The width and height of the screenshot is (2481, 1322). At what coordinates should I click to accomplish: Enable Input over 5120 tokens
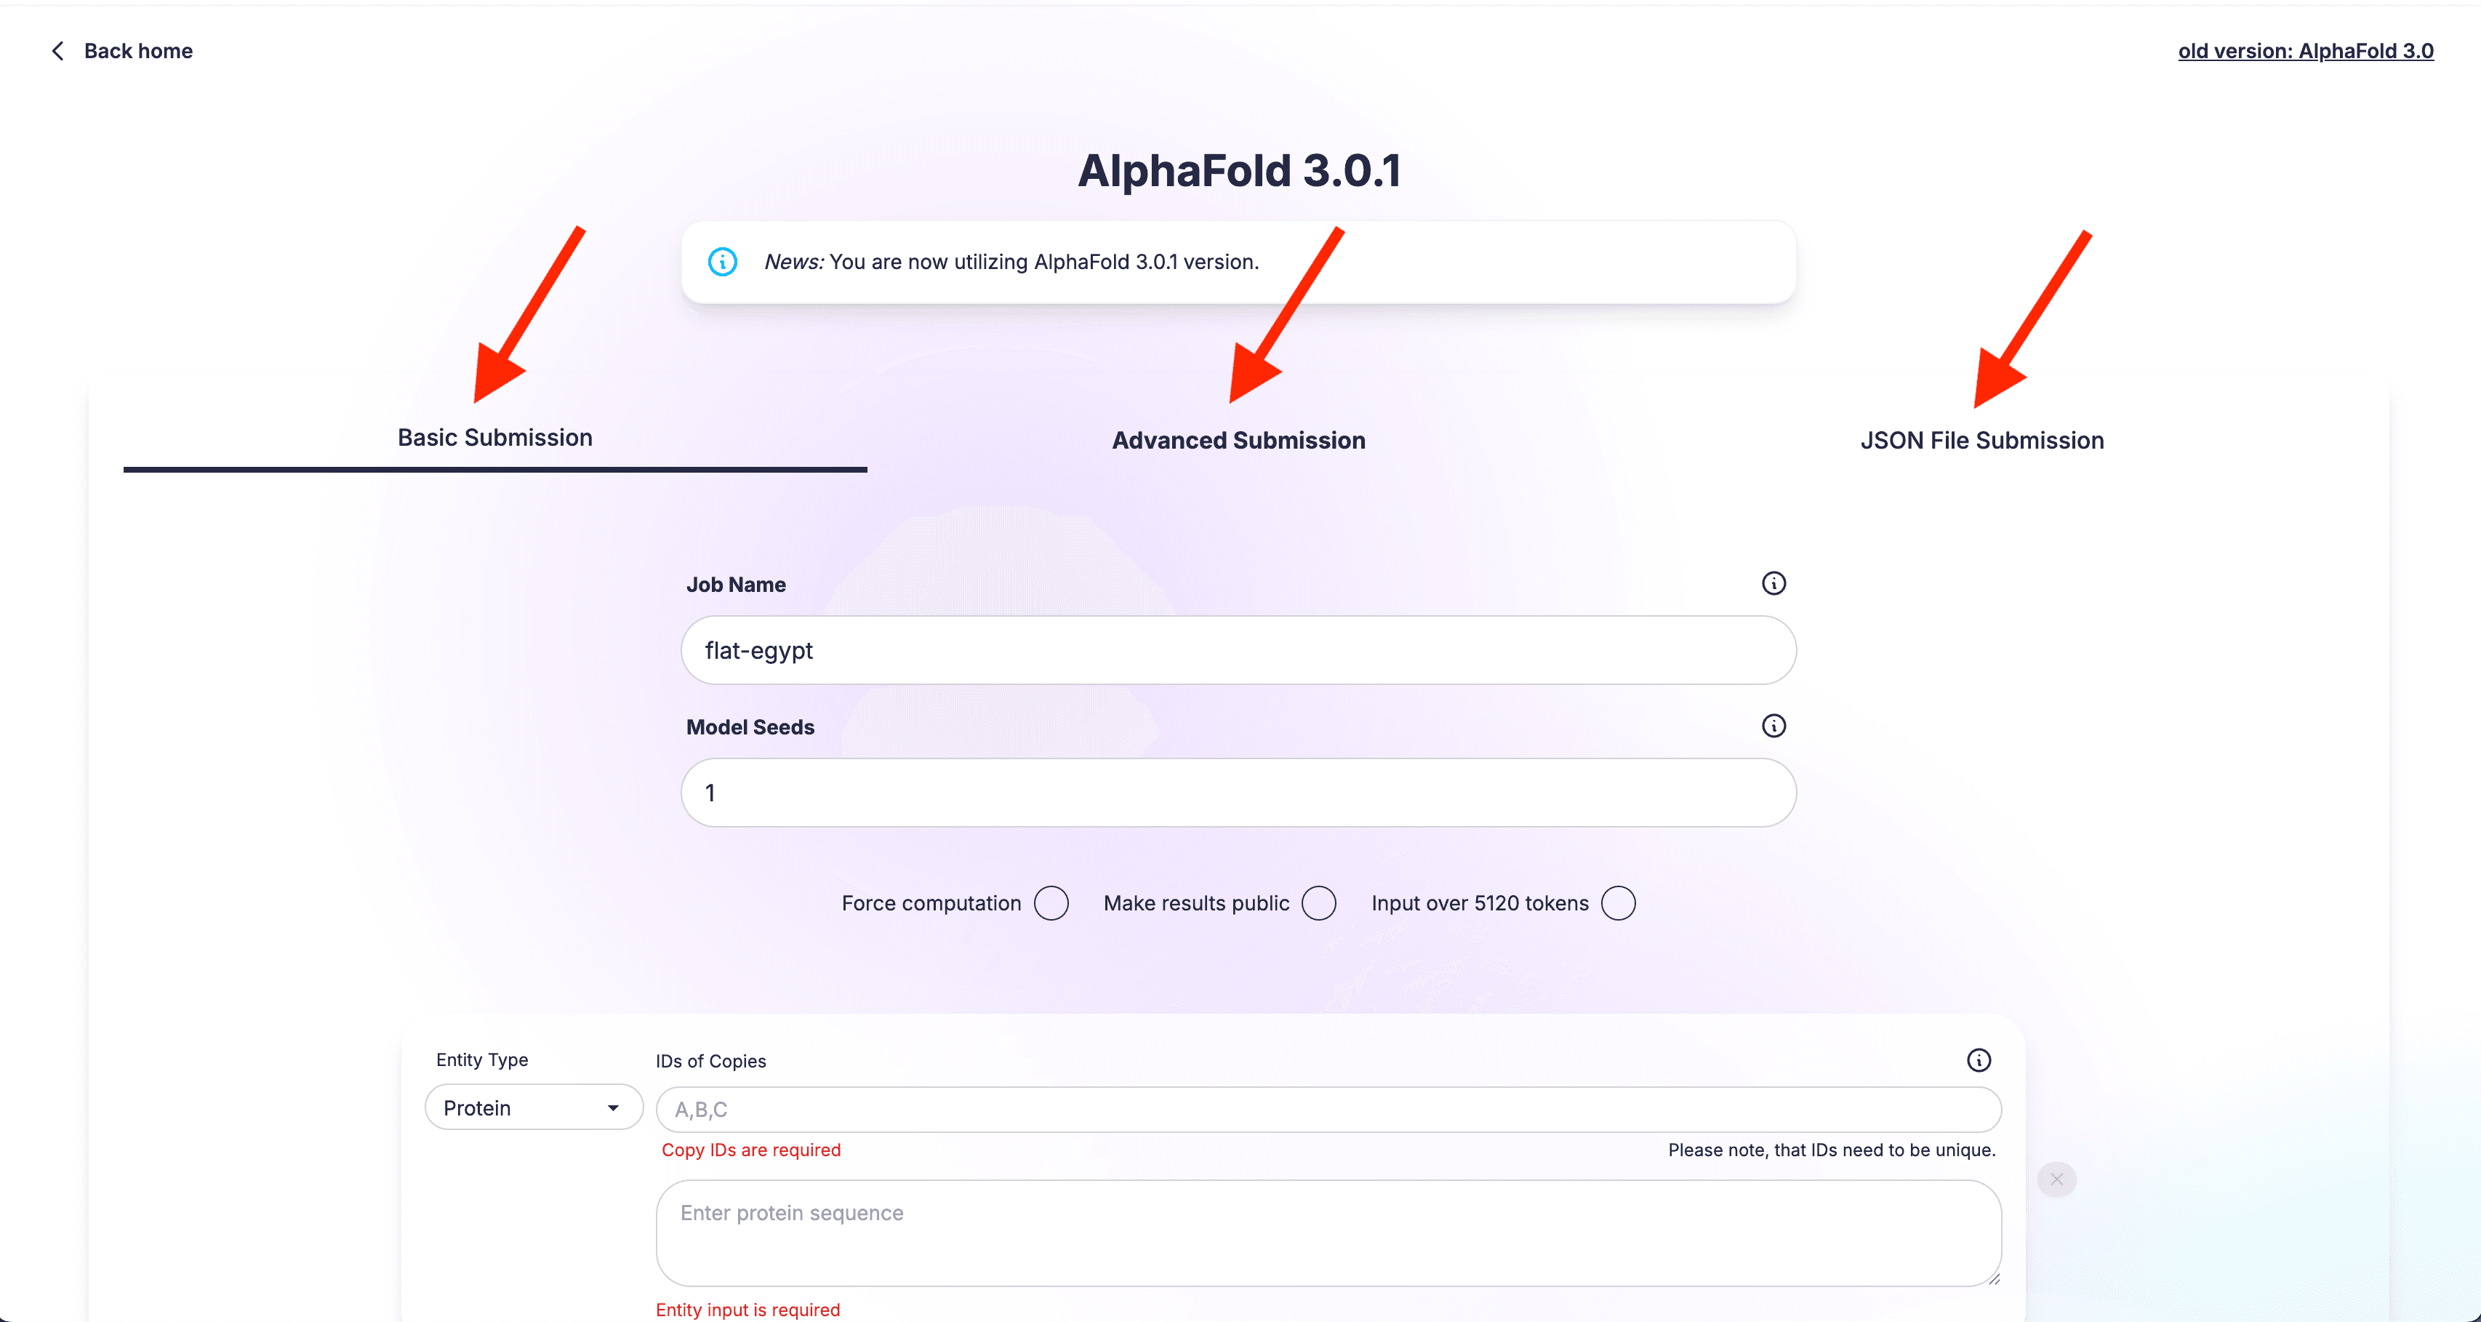pyautogui.click(x=1618, y=903)
